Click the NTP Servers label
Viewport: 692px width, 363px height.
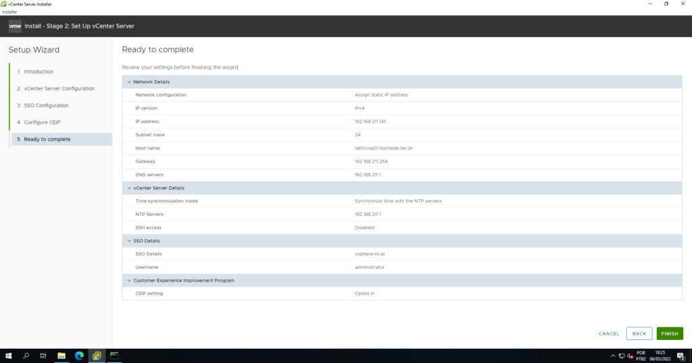click(x=149, y=214)
